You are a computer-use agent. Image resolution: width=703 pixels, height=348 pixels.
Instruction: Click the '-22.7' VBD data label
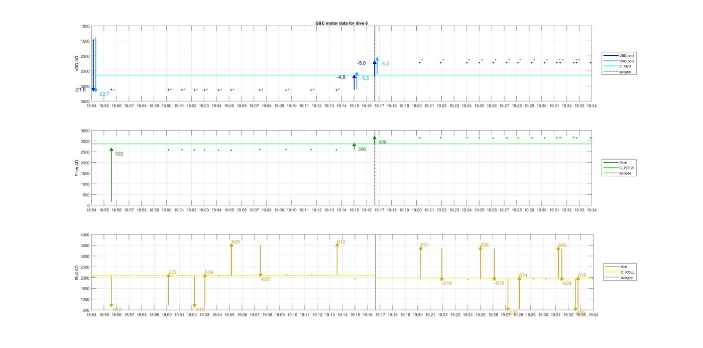(104, 94)
